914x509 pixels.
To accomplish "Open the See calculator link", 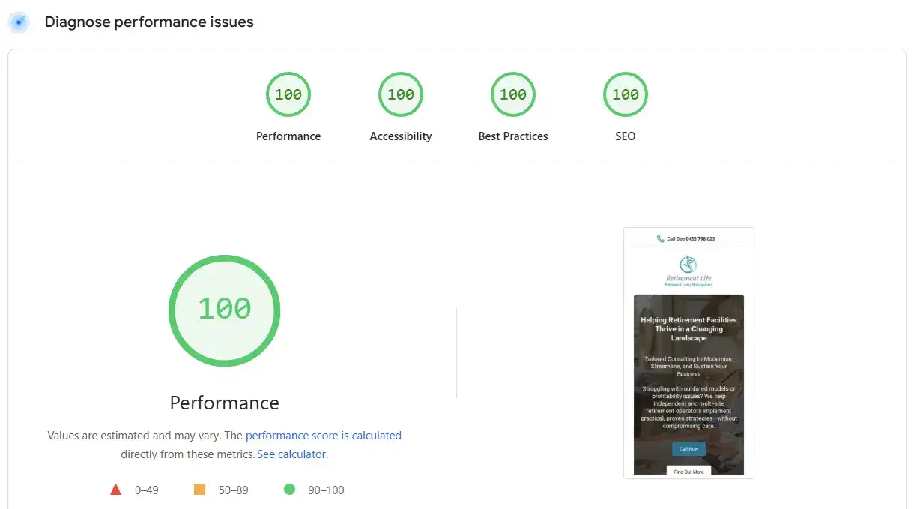I will tap(291, 454).
